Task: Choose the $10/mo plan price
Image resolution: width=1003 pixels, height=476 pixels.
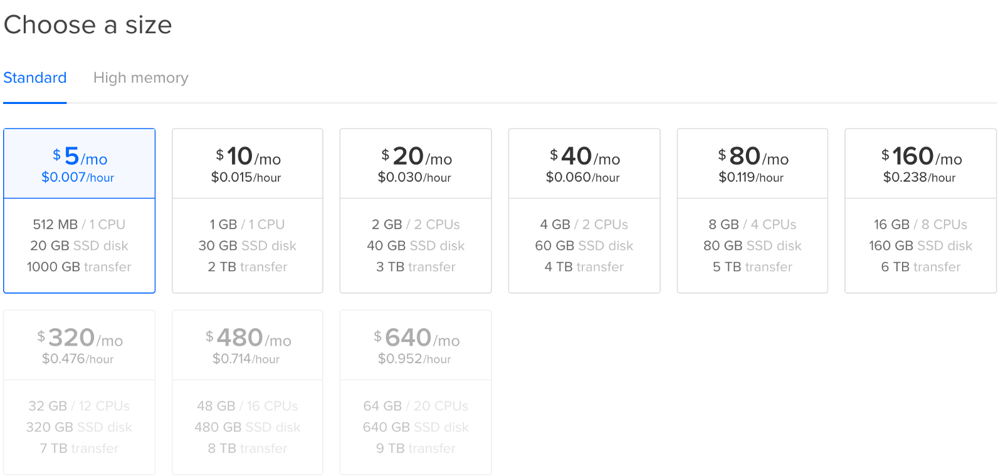Action: (x=248, y=157)
